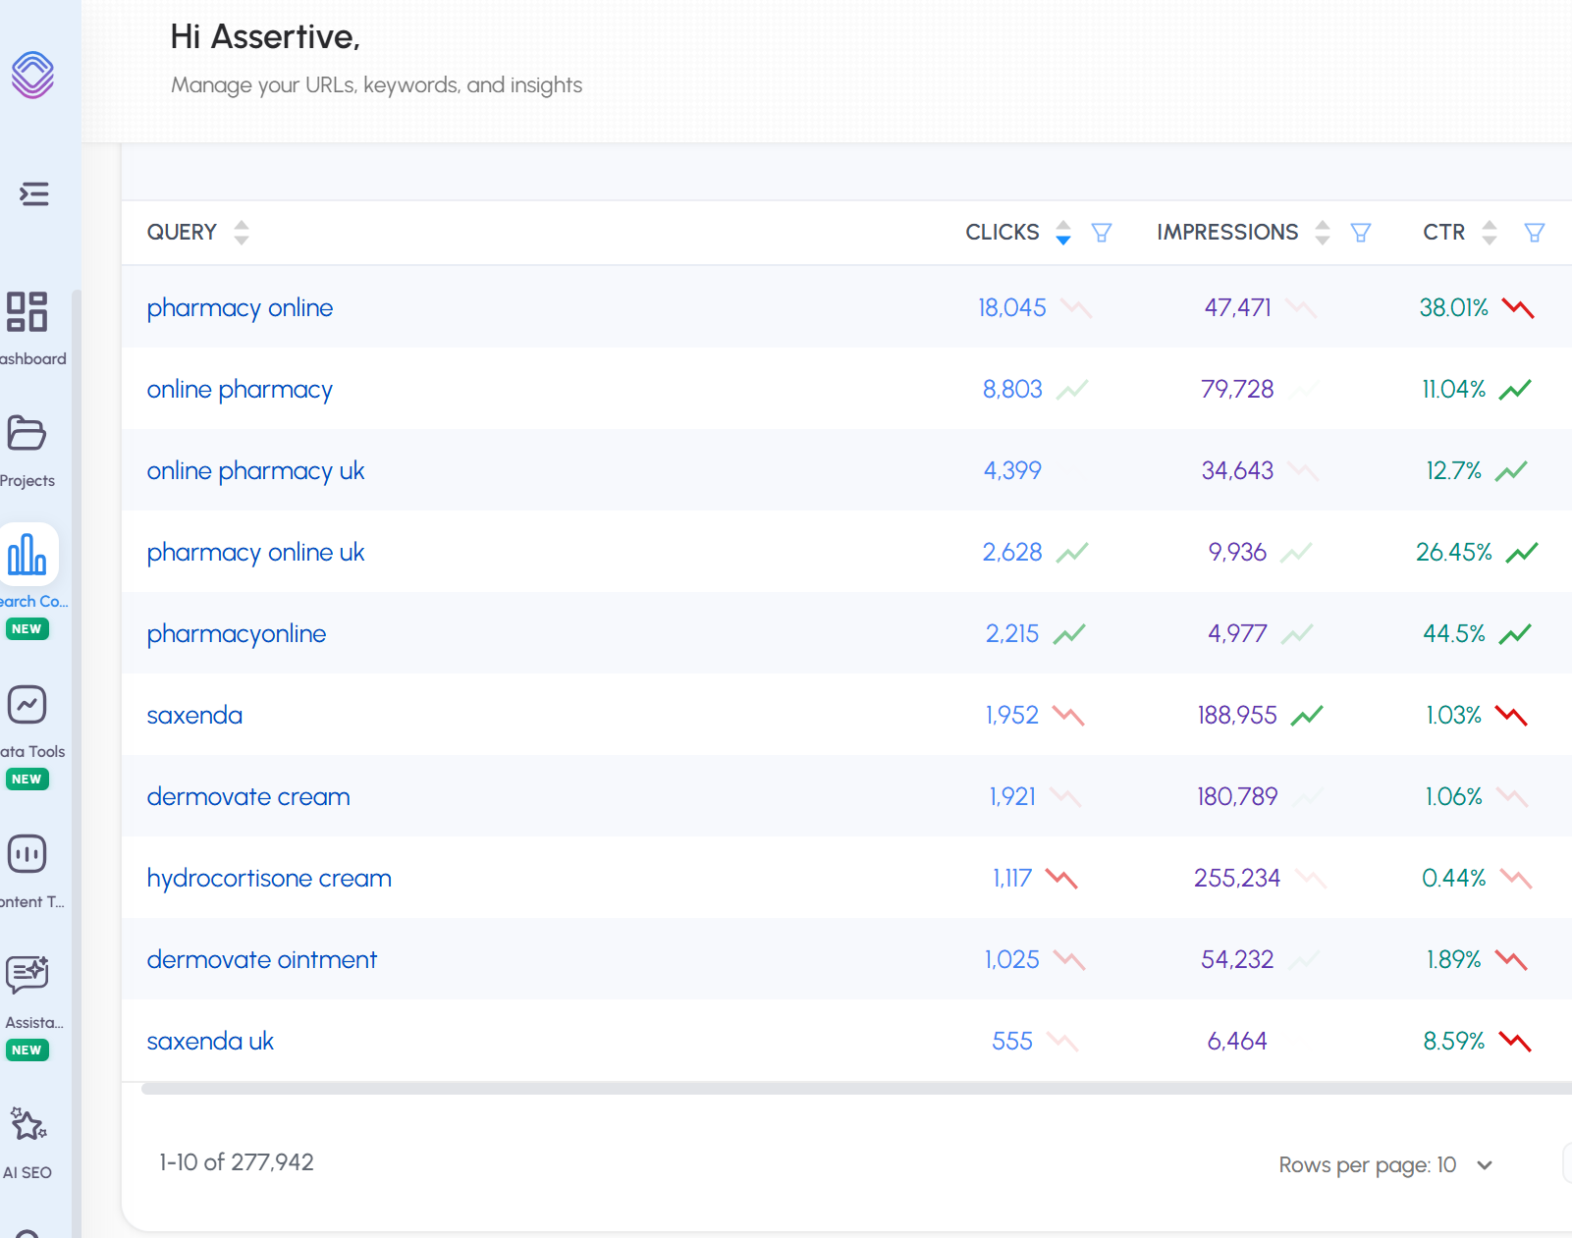The height and width of the screenshot is (1238, 1572).
Task: Open Content Tools sidebar icon
Action: pos(27,854)
